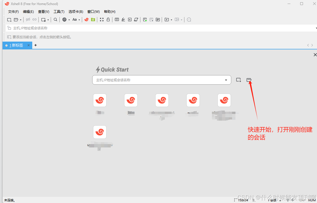The image size is (317, 203).
Task: Click the globe Encoding toolbar icon
Action: coord(64,20)
